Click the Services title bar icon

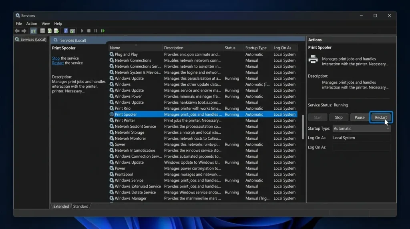(18, 16)
